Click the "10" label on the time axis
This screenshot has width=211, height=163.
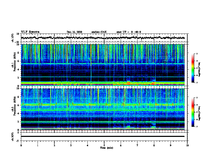point(187,145)
